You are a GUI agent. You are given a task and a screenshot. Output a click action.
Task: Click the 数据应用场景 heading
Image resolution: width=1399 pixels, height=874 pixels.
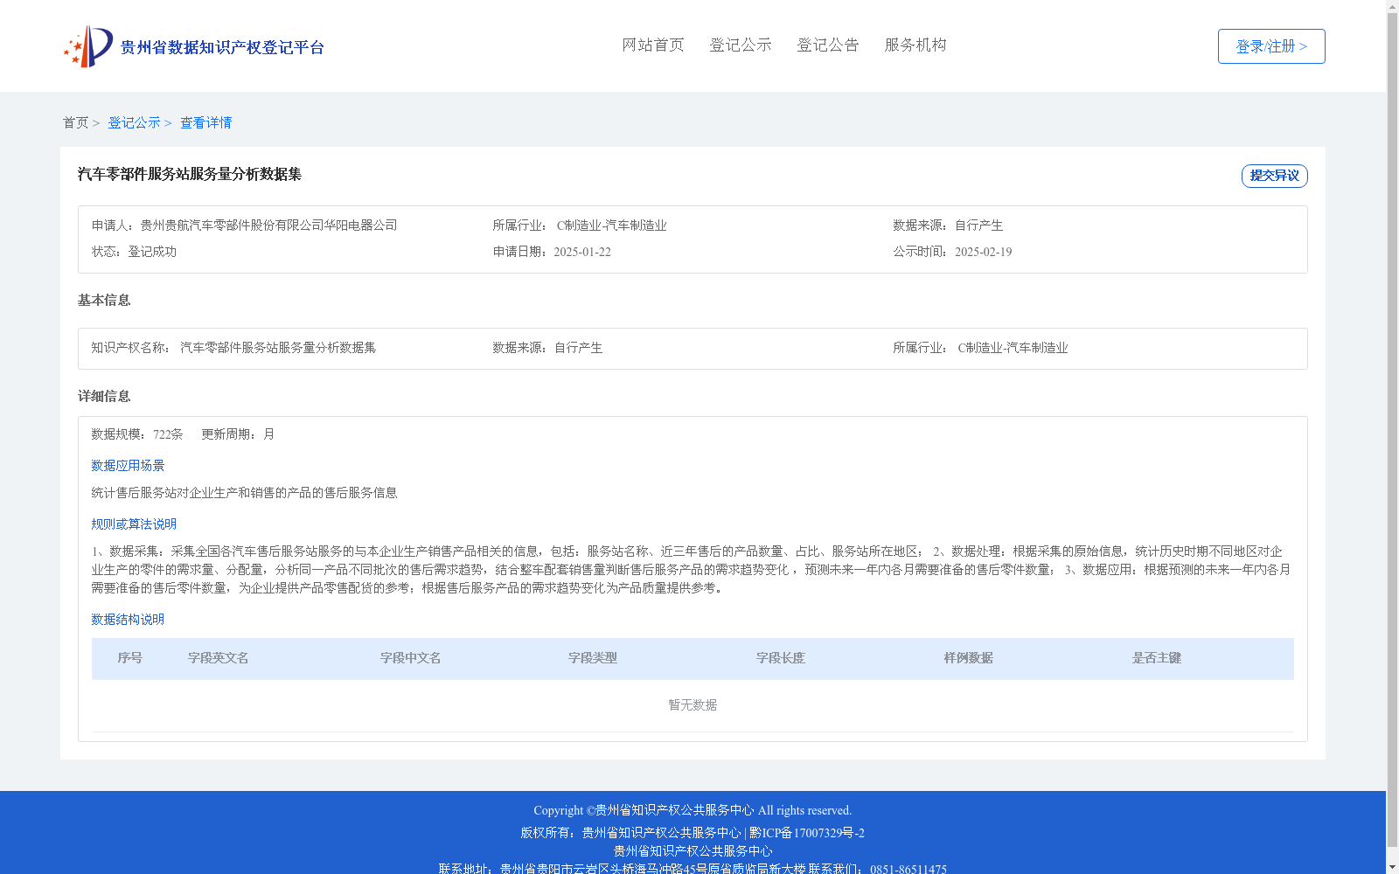pyautogui.click(x=128, y=466)
